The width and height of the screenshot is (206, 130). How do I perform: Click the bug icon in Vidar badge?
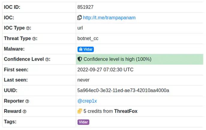point(81,49)
